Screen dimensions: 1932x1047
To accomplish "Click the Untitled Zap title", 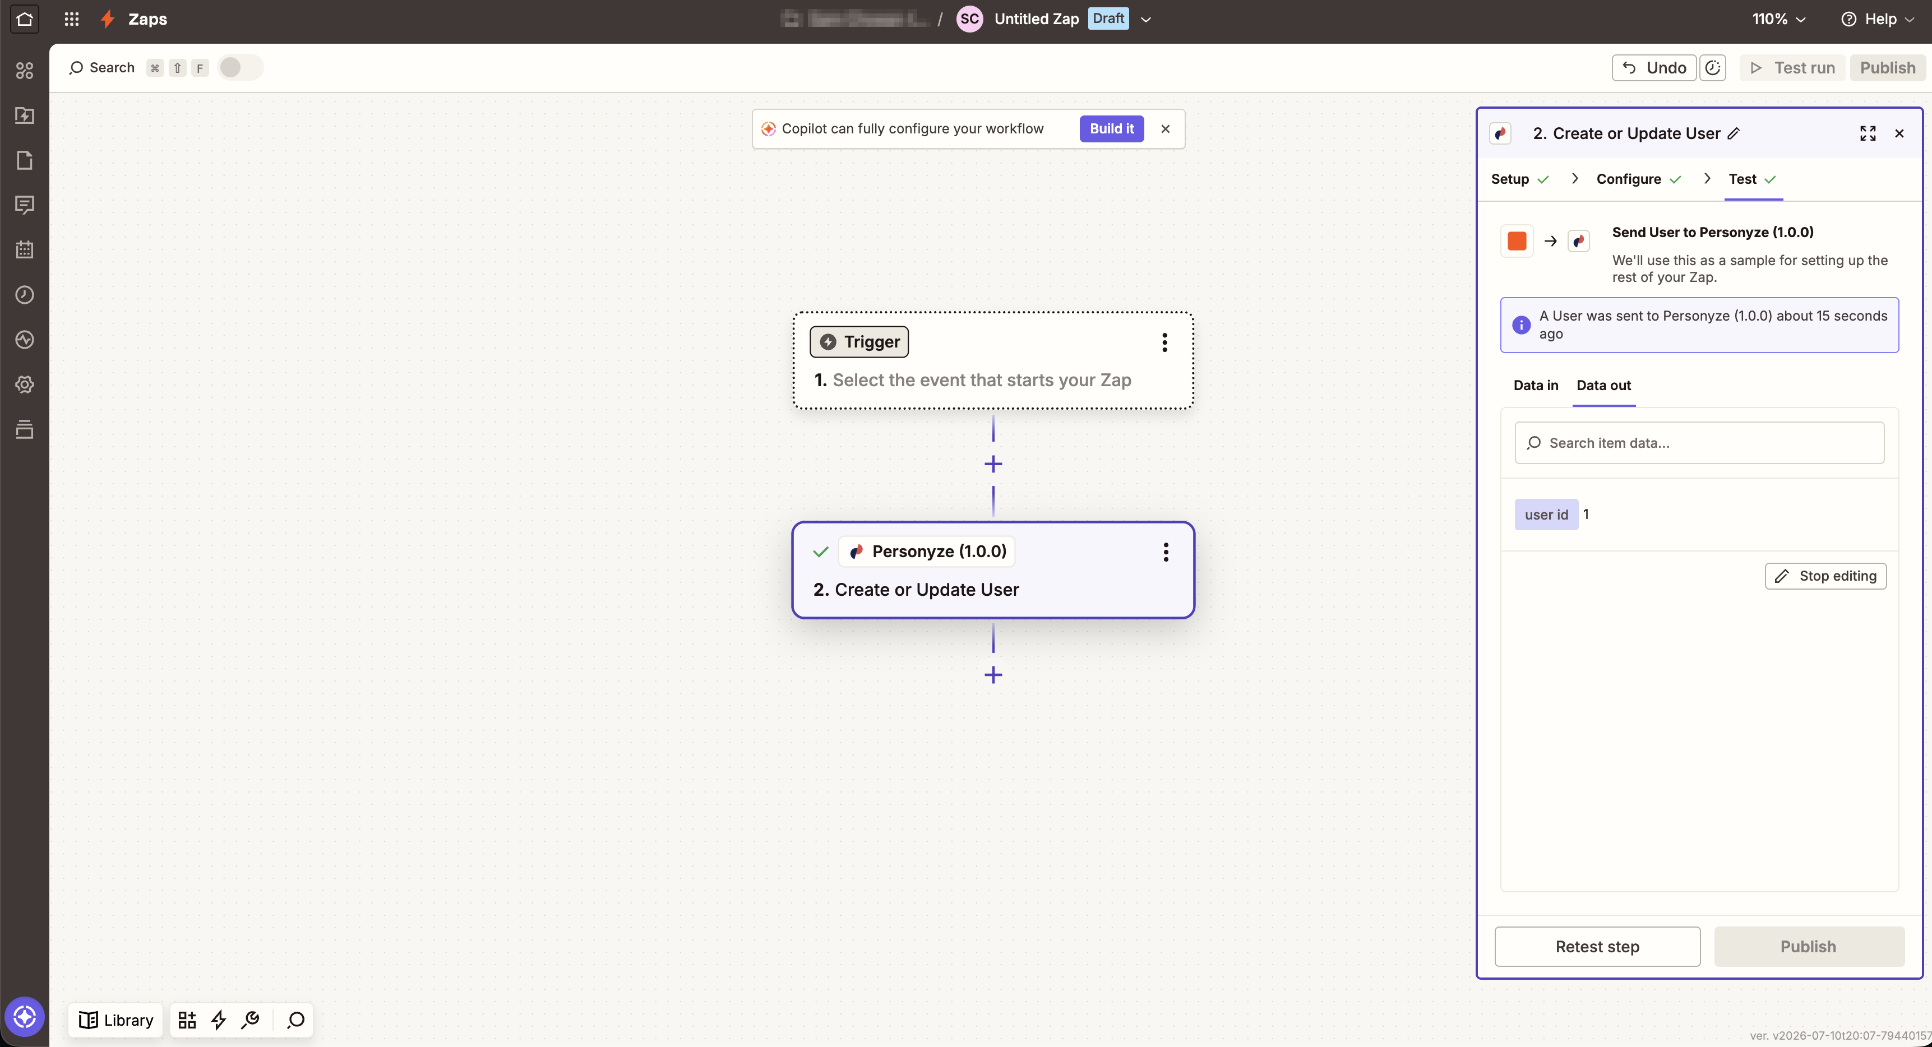I will click(1037, 18).
